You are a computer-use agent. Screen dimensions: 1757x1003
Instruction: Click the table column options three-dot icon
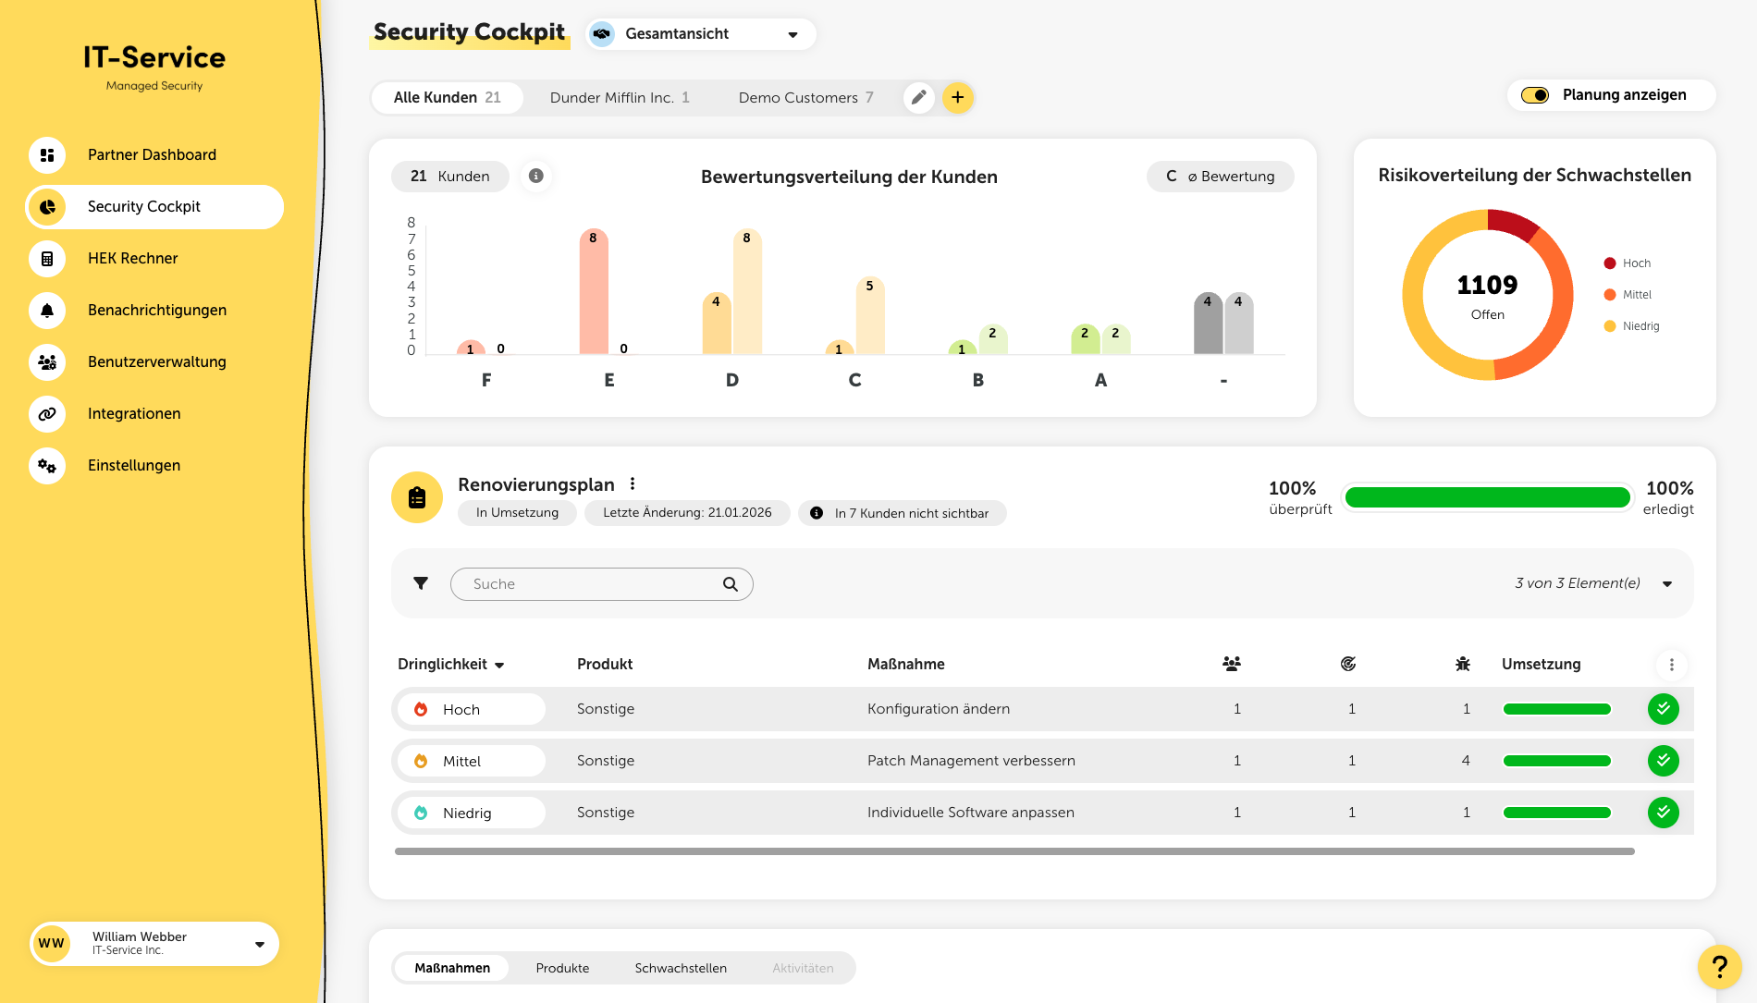(x=1671, y=665)
